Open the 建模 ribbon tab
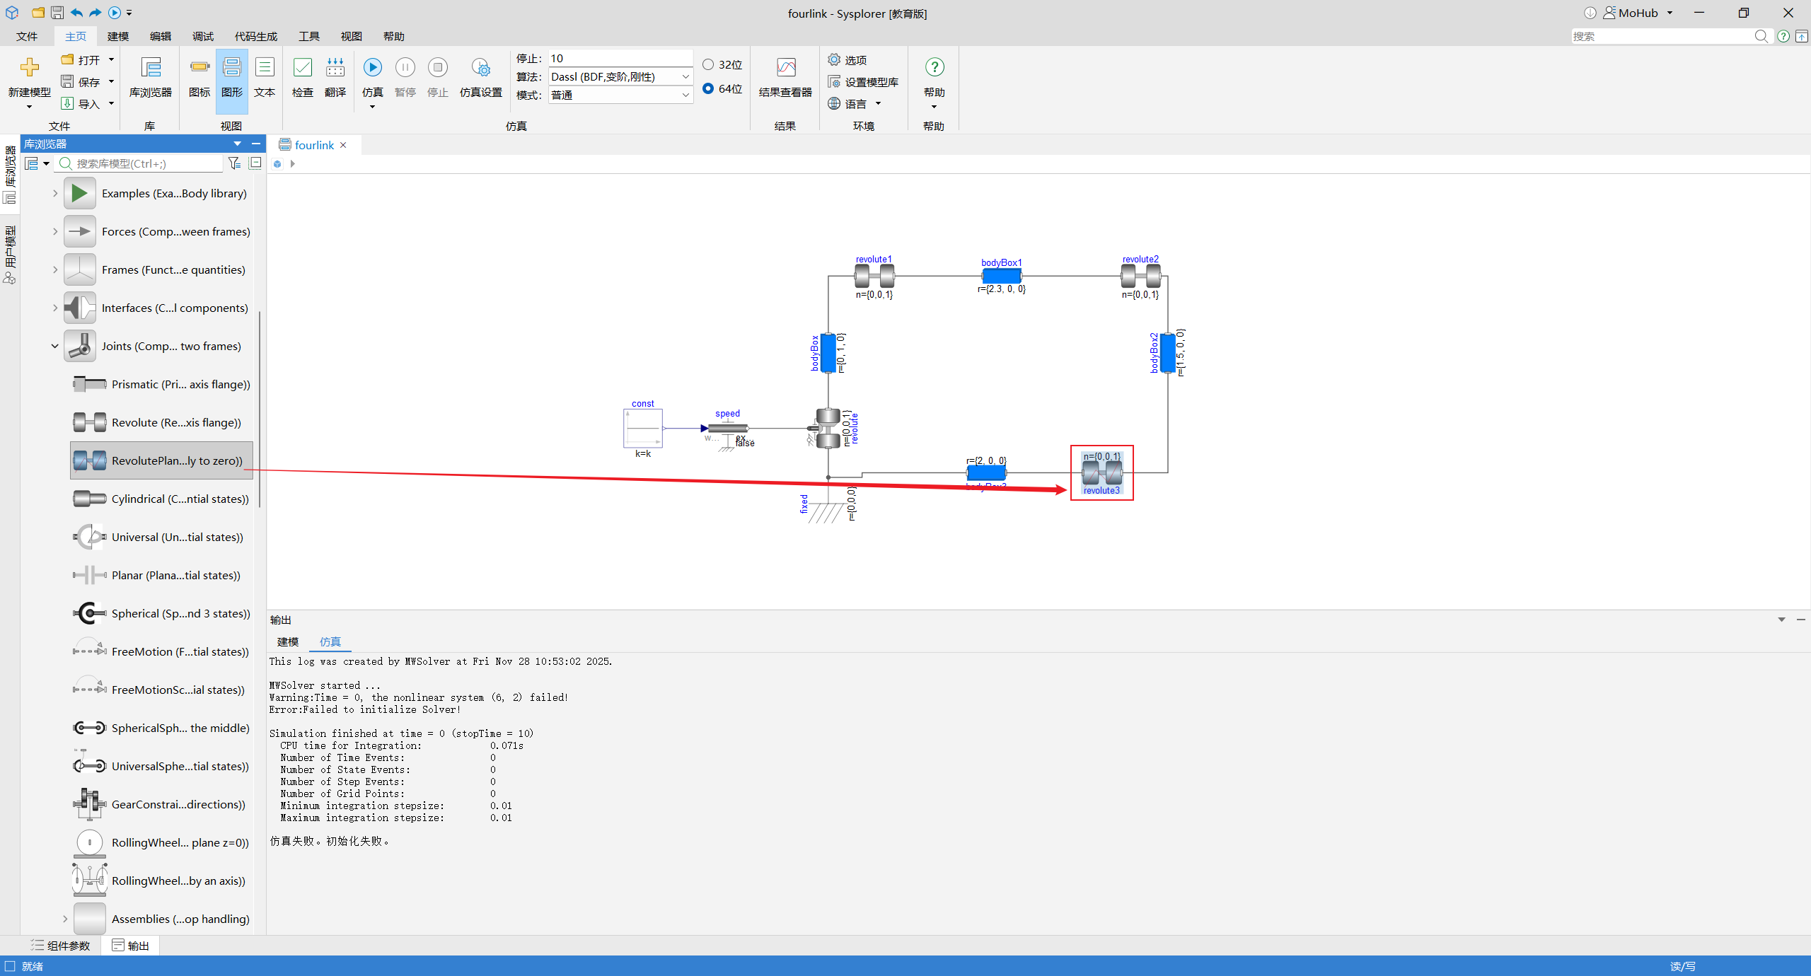The width and height of the screenshot is (1811, 976). click(x=118, y=36)
